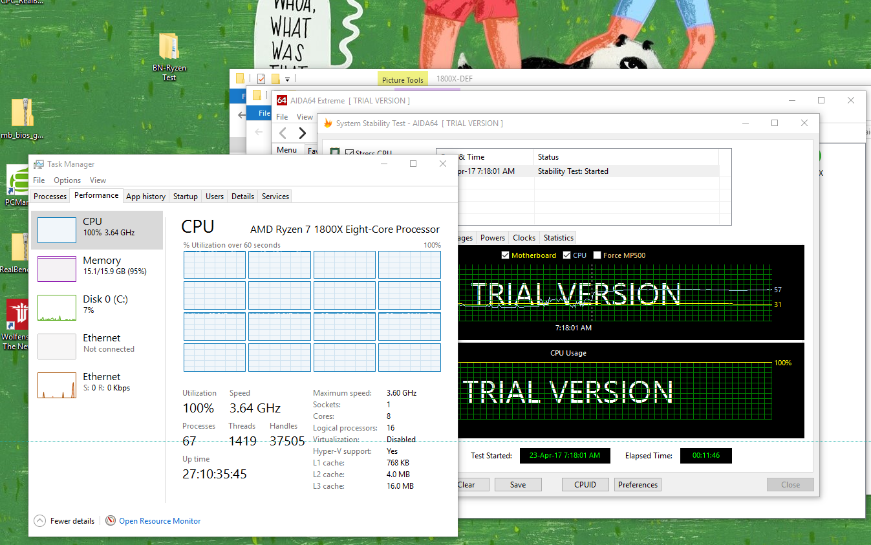Click the CPU chip icon beside Stress CPU
This screenshot has height=545, width=871.
click(x=335, y=153)
